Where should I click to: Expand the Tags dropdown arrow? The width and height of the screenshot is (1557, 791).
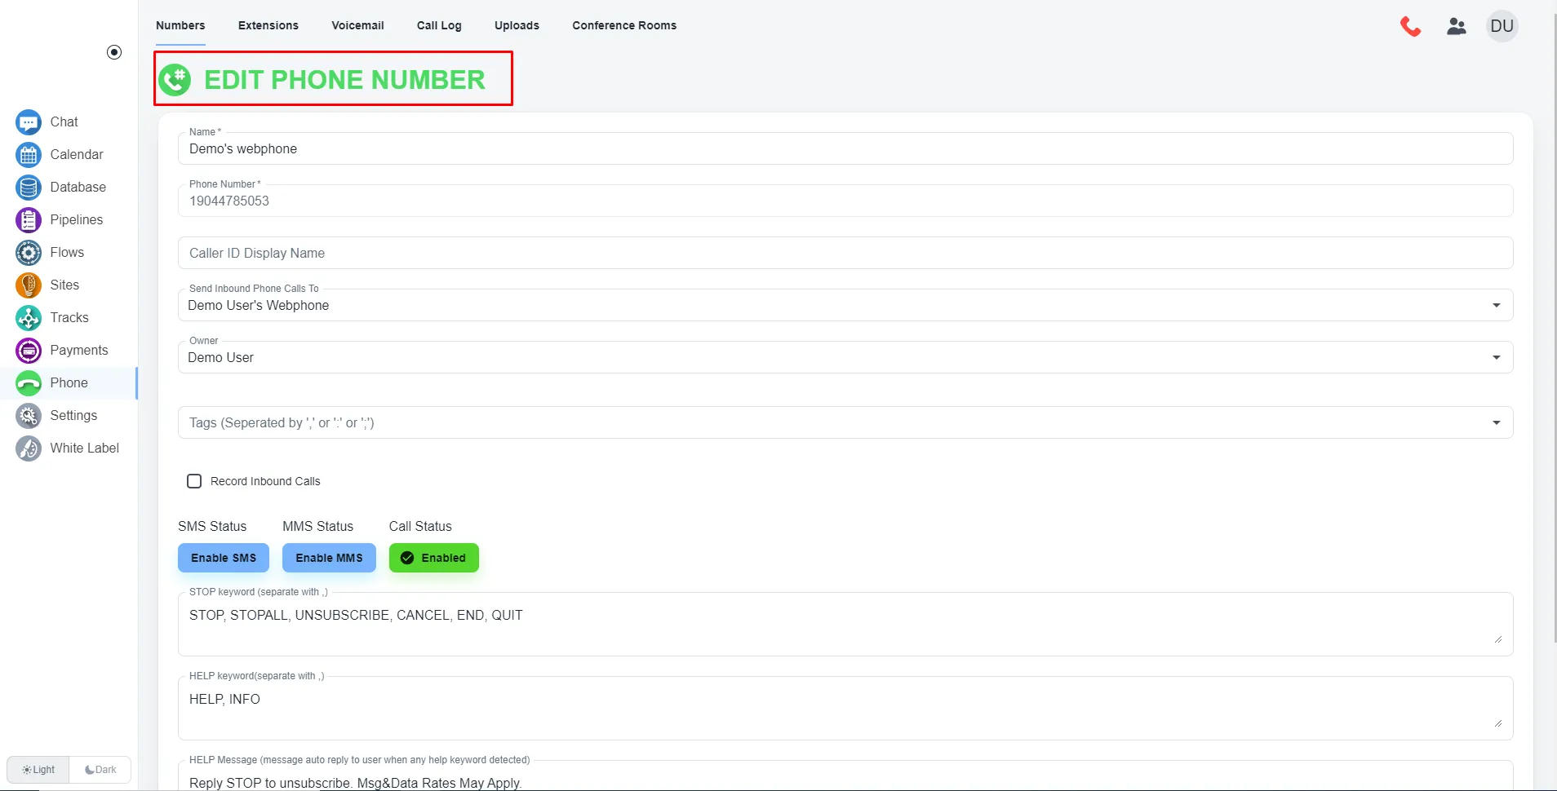pyautogui.click(x=1497, y=422)
